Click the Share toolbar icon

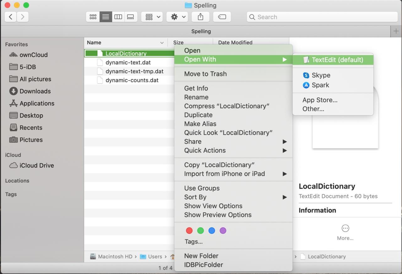click(200, 17)
